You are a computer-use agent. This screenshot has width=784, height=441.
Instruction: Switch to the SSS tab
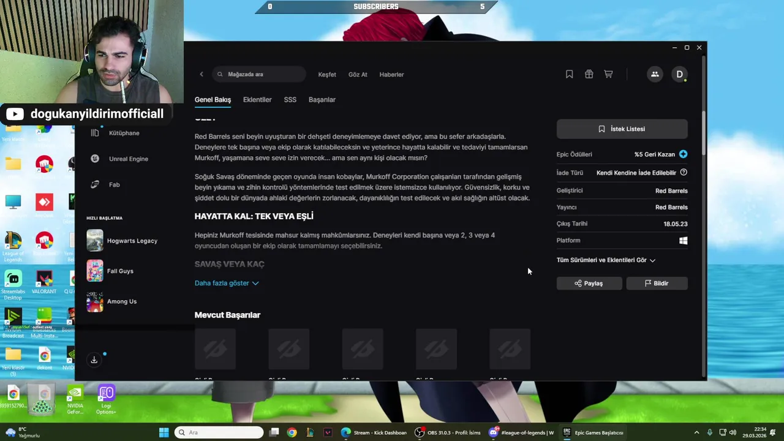(290, 100)
